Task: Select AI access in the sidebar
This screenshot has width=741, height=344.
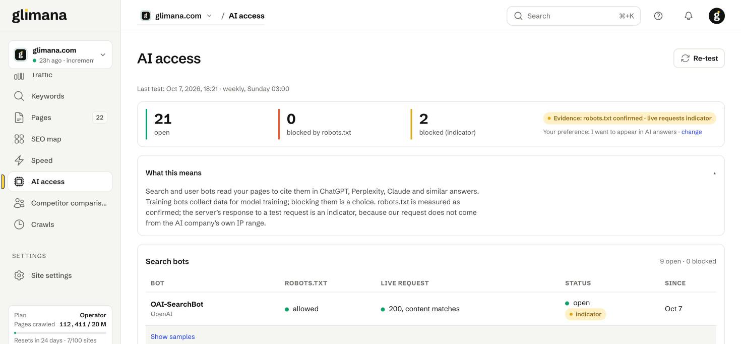Action: pos(60,182)
